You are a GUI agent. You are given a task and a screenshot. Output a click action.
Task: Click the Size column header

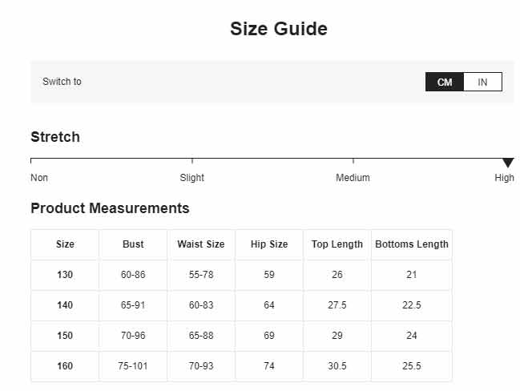(x=65, y=244)
